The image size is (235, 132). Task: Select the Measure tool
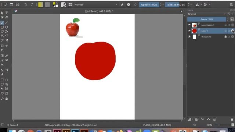(7, 70)
